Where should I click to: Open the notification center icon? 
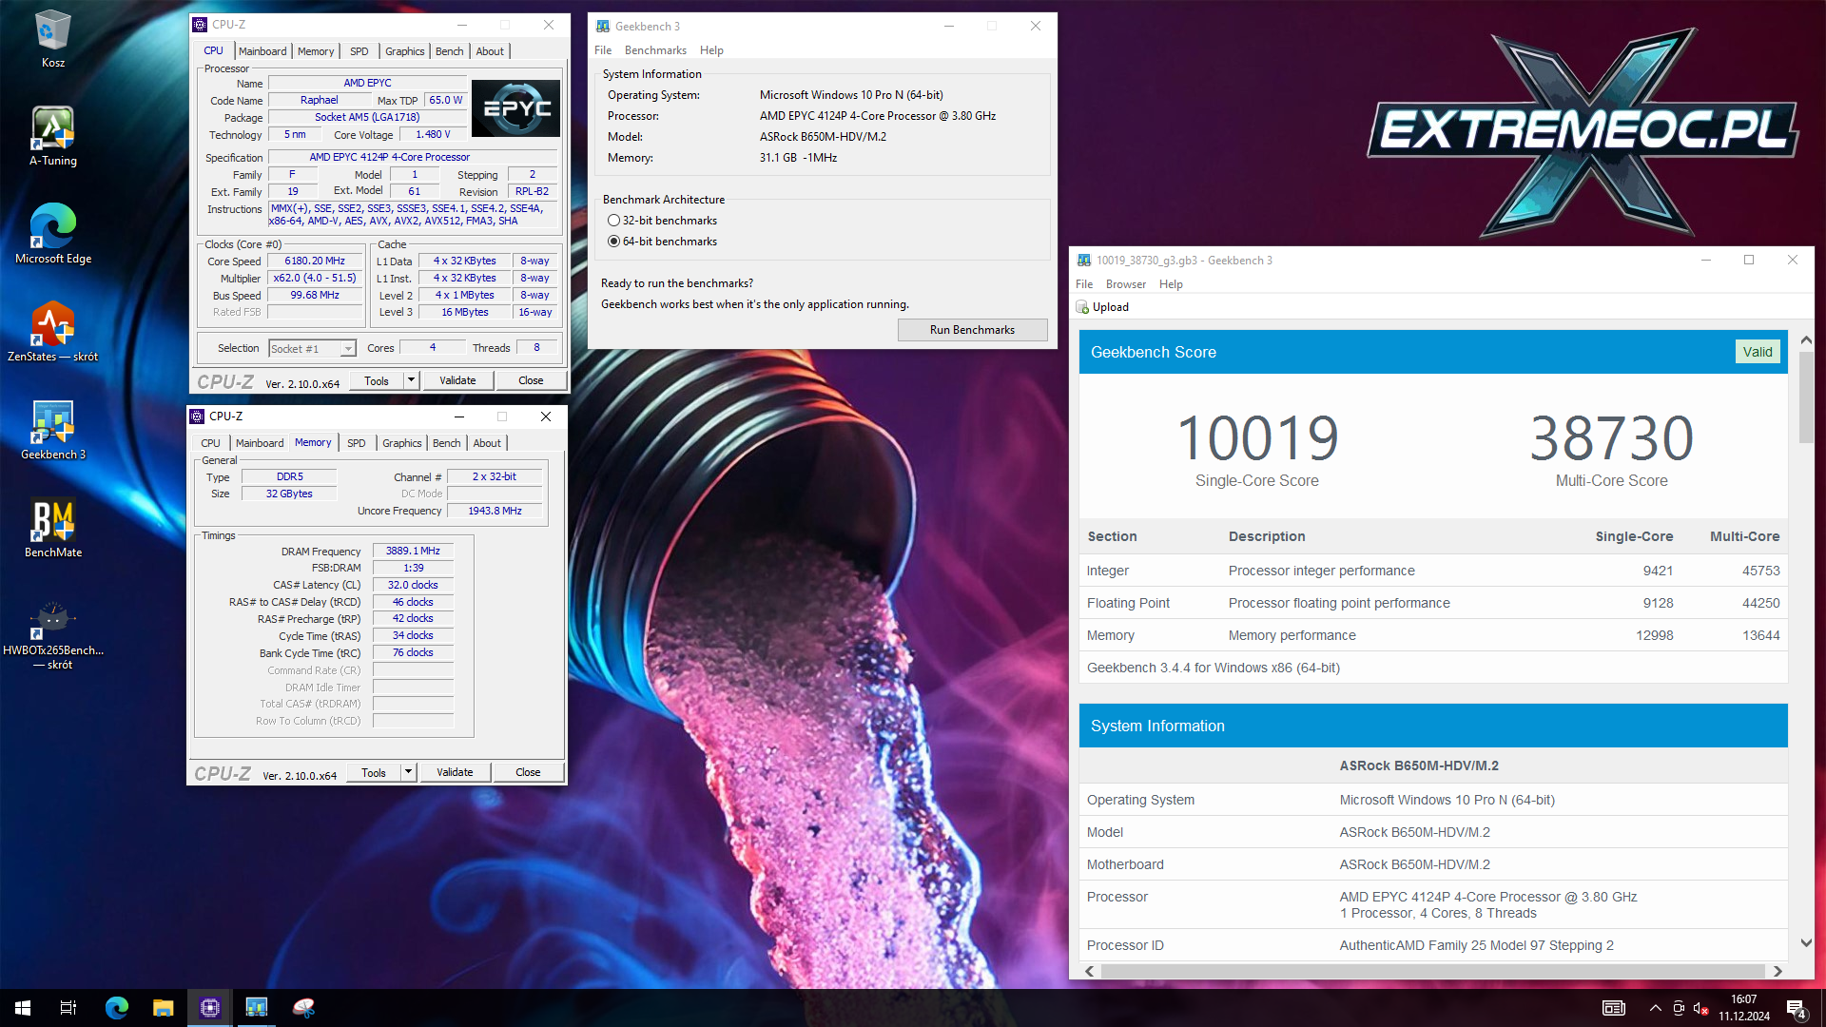tap(1797, 1009)
